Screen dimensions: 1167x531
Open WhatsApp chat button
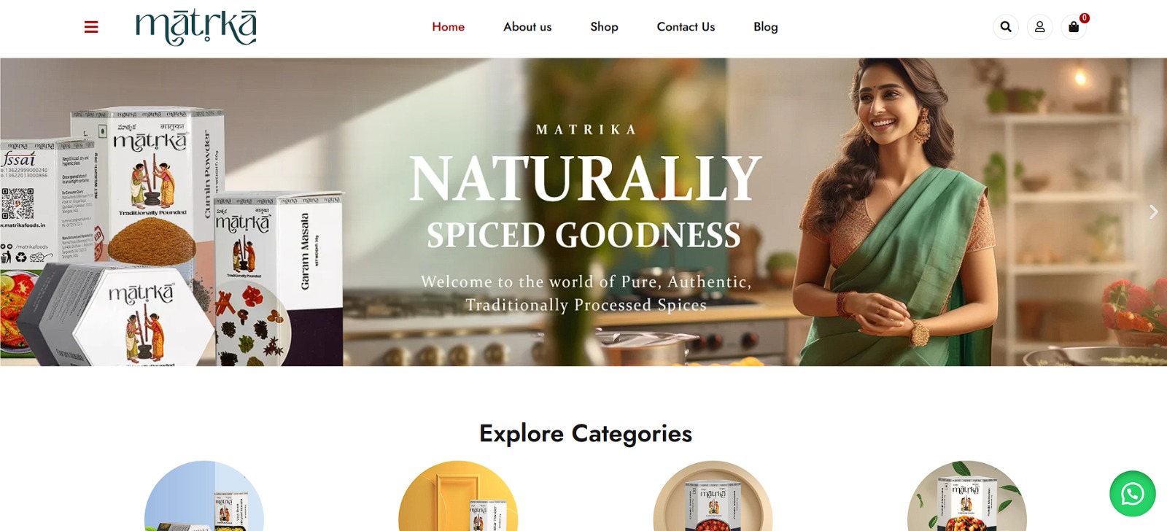tap(1133, 494)
